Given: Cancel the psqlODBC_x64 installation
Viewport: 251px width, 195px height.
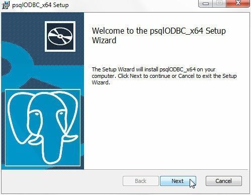Looking at the screenshot, I should [224, 181].
